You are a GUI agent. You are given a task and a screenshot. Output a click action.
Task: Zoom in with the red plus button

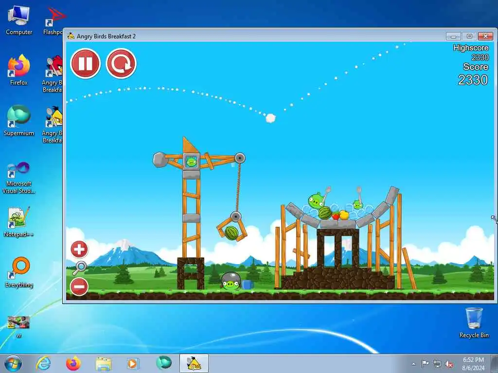click(79, 249)
